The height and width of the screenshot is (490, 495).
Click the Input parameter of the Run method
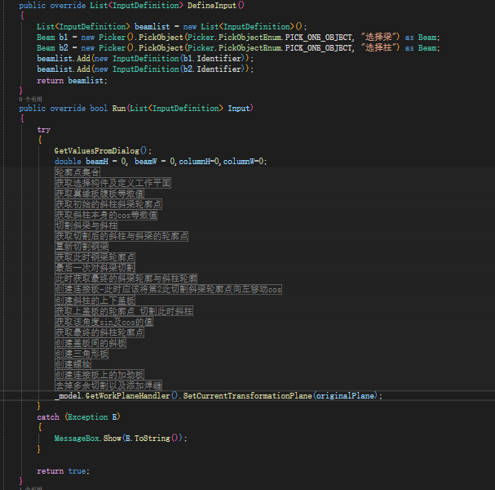click(x=239, y=108)
